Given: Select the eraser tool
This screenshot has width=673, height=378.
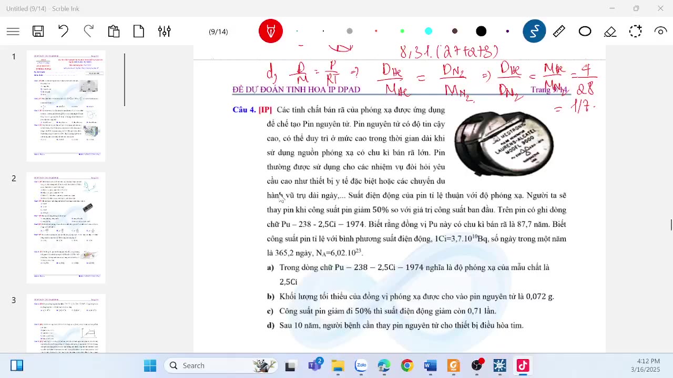Looking at the screenshot, I should (x=610, y=31).
